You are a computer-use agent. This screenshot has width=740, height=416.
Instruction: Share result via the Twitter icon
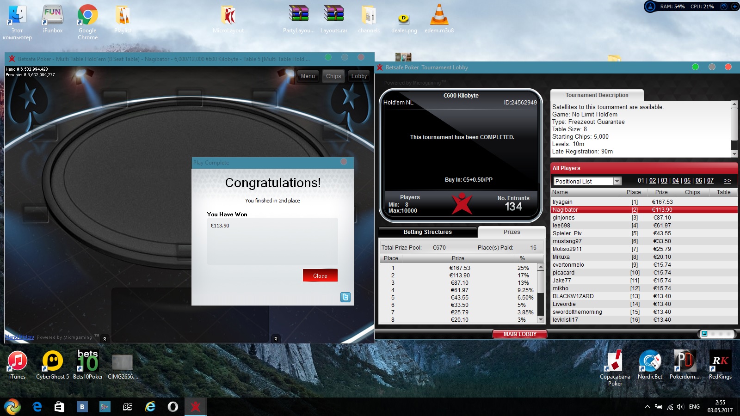(345, 297)
